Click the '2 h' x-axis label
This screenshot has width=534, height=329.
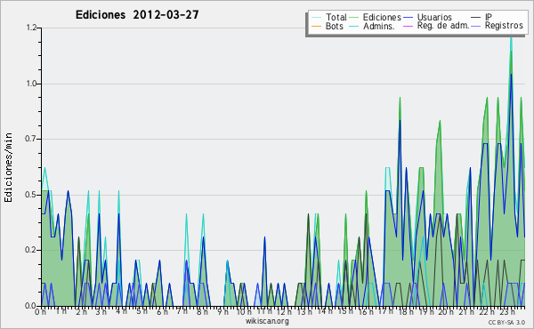82,312
